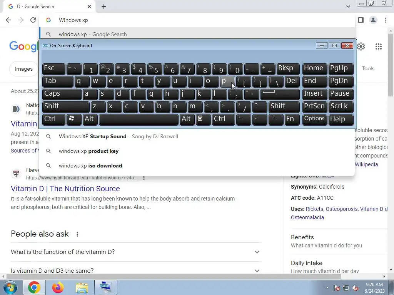
Task: Open the three-dot menu next to Harvard result URL
Action: click(144, 178)
